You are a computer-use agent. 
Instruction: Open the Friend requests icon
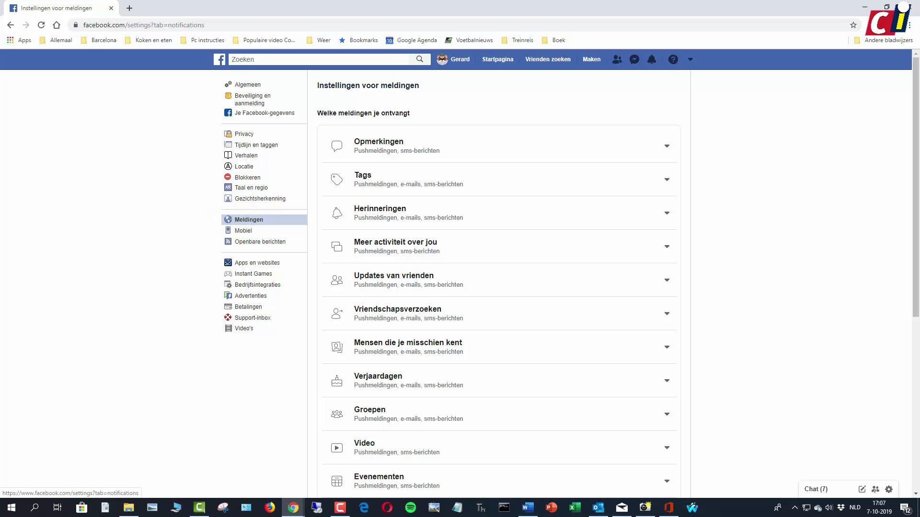click(617, 59)
